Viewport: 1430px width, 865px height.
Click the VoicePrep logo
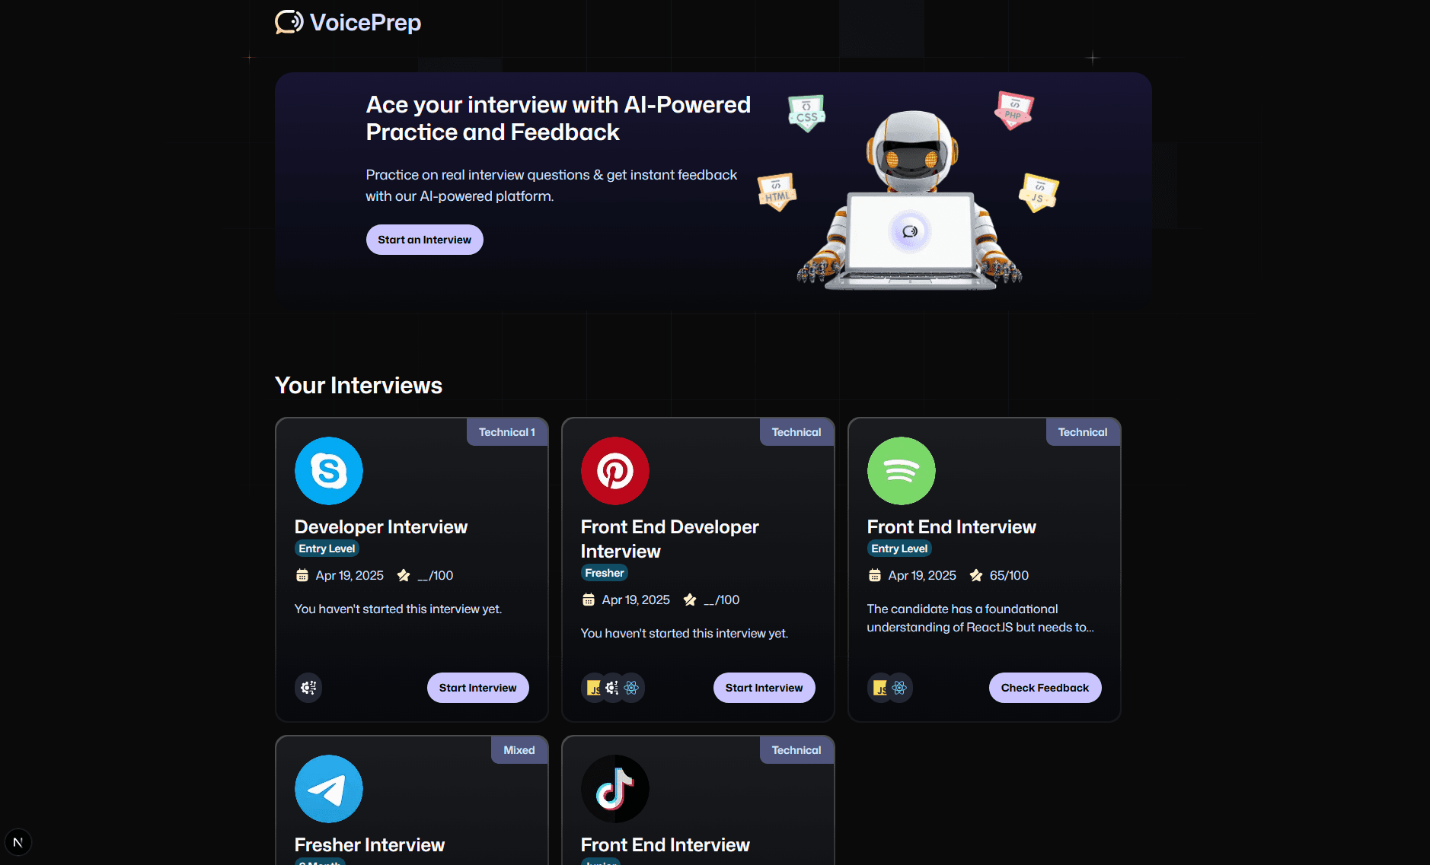click(348, 22)
